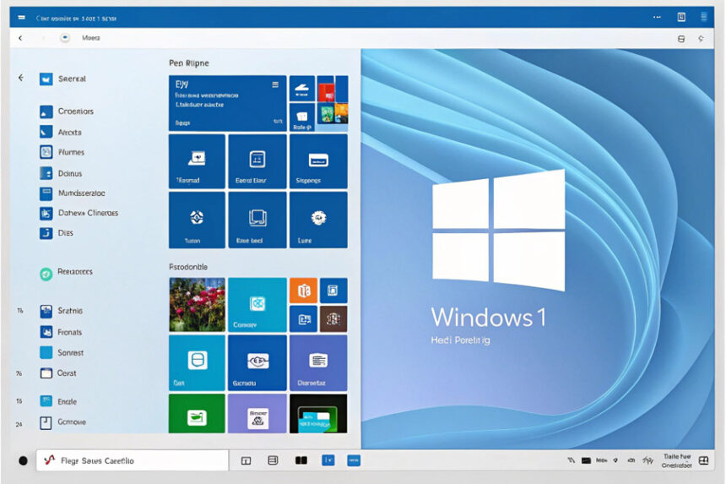Viewport: 726px width, 484px height.
Task: Click the Flegr Saues Caeeflio search box
Action: pyautogui.click(x=133, y=460)
